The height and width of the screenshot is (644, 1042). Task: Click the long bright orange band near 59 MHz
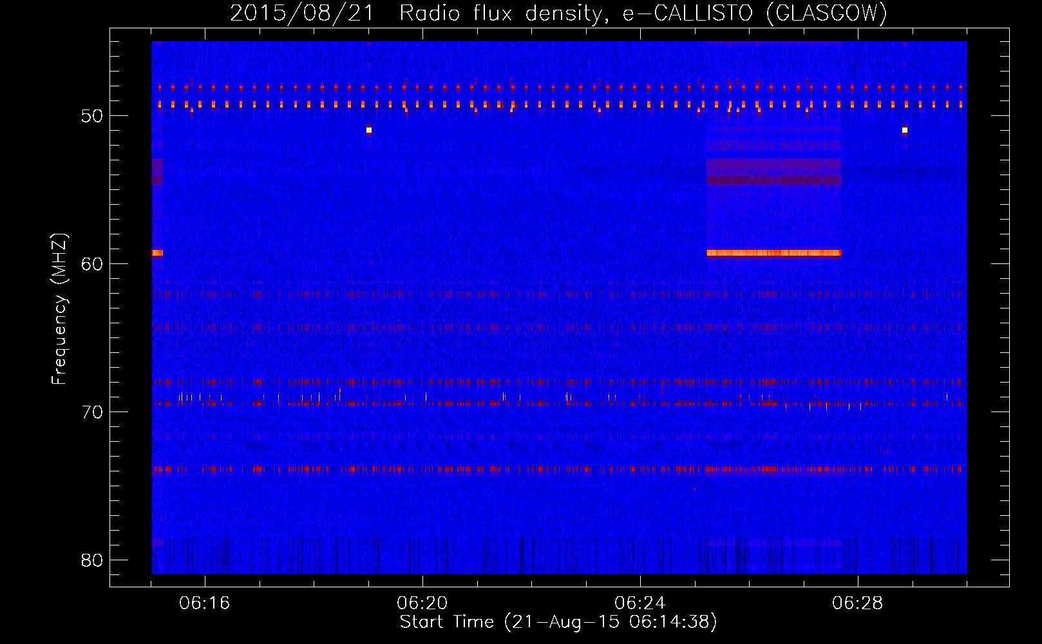pyautogui.click(x=774, y=253)
